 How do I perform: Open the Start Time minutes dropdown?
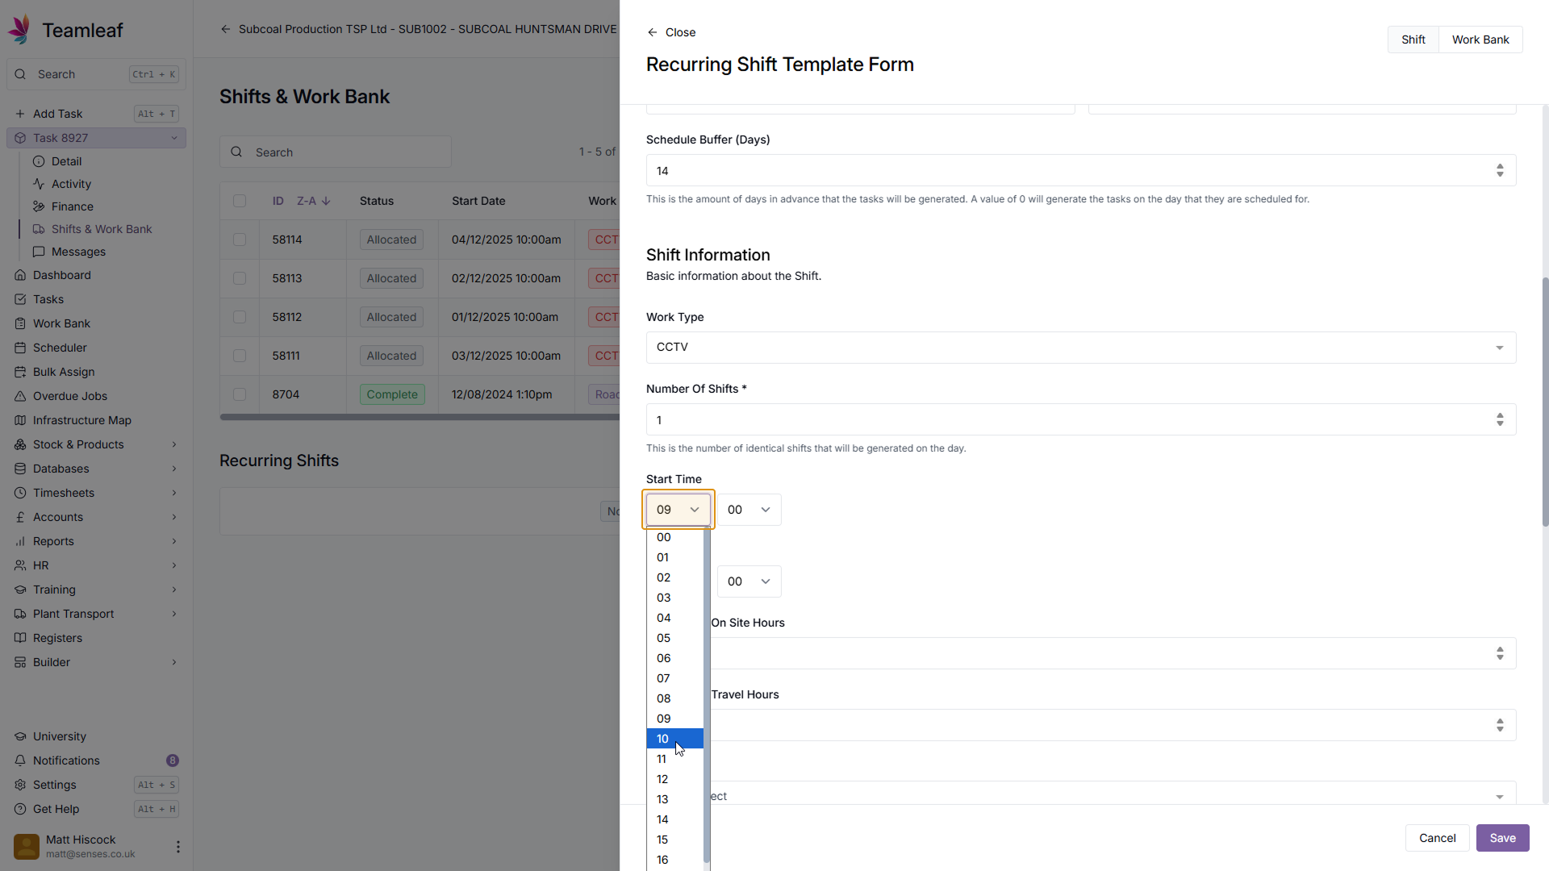tap(749, 510)
